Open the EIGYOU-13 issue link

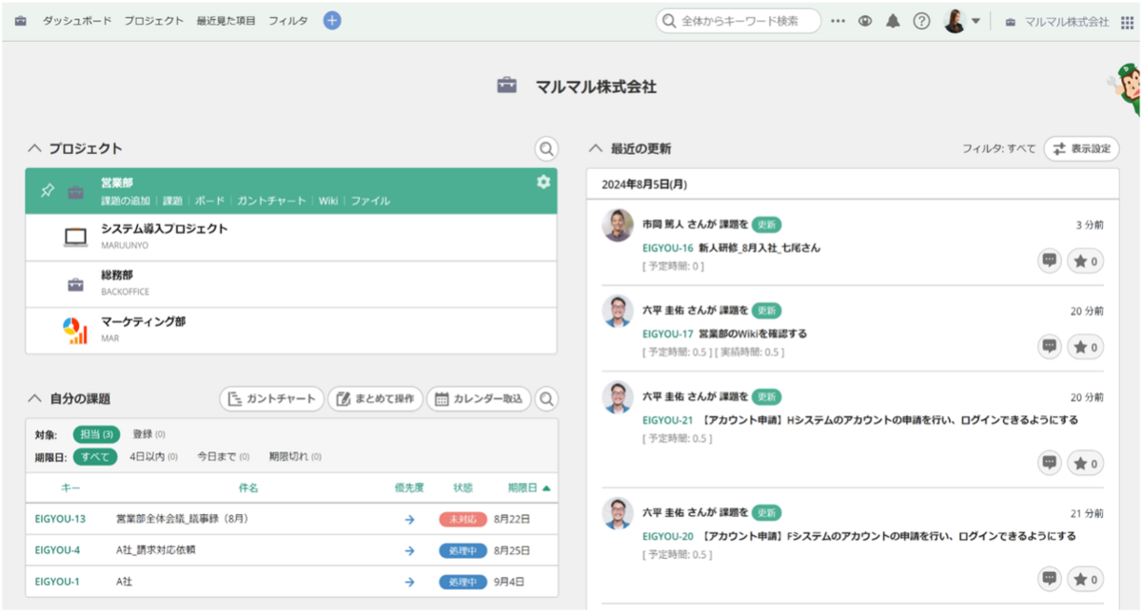tap(60, 519)
